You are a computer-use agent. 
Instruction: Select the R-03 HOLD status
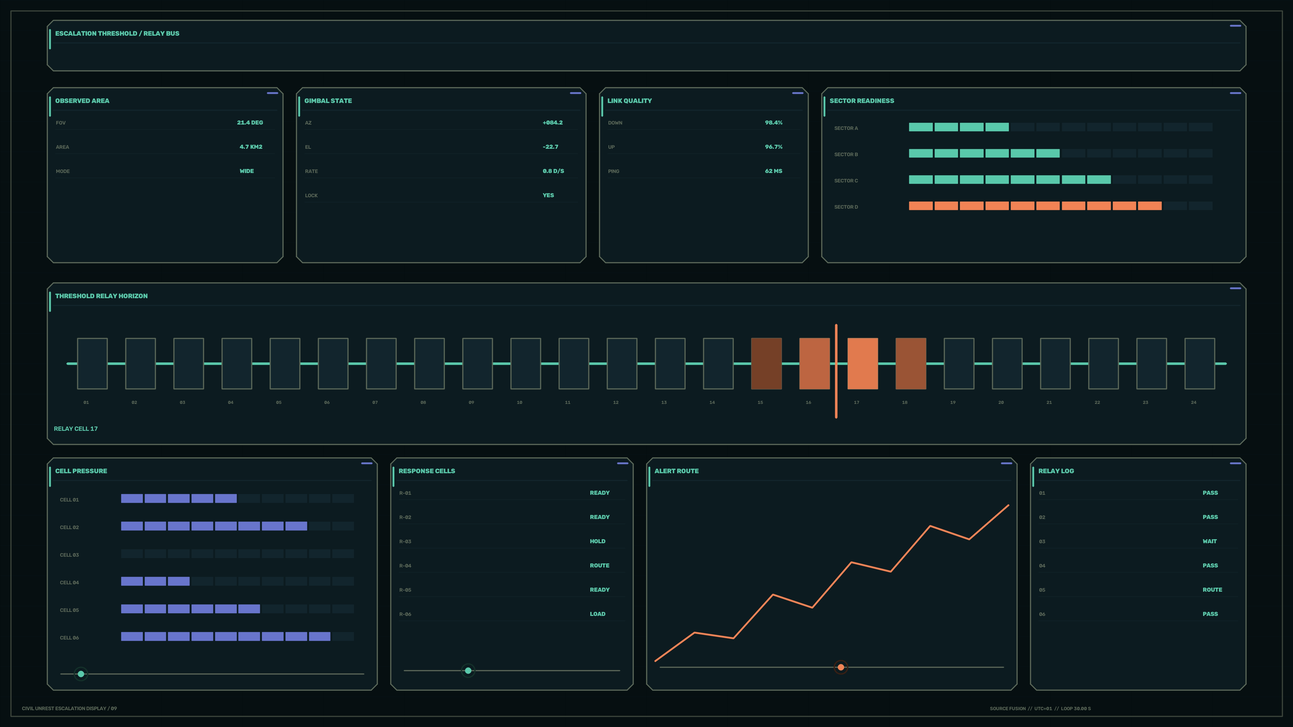click(598, 541)
